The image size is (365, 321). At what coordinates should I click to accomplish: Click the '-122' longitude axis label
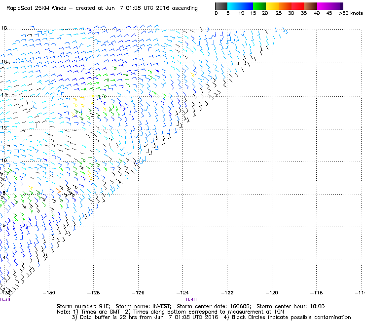click(x=227, y=293)
